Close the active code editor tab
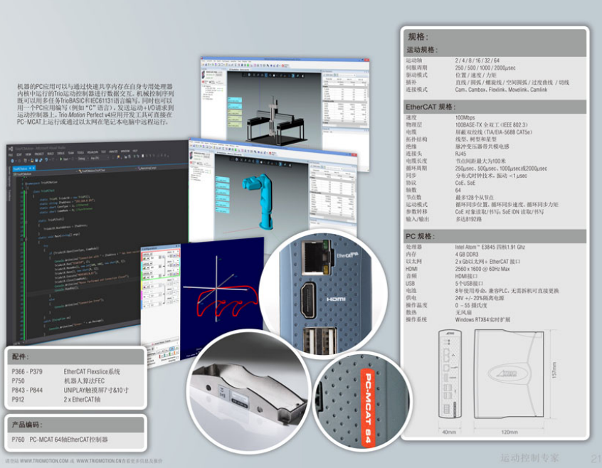 click(33, 168)
